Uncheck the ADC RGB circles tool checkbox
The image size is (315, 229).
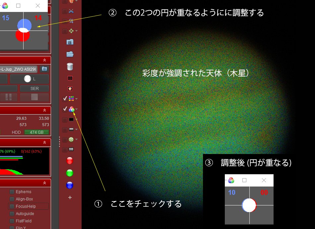point(65,109)
